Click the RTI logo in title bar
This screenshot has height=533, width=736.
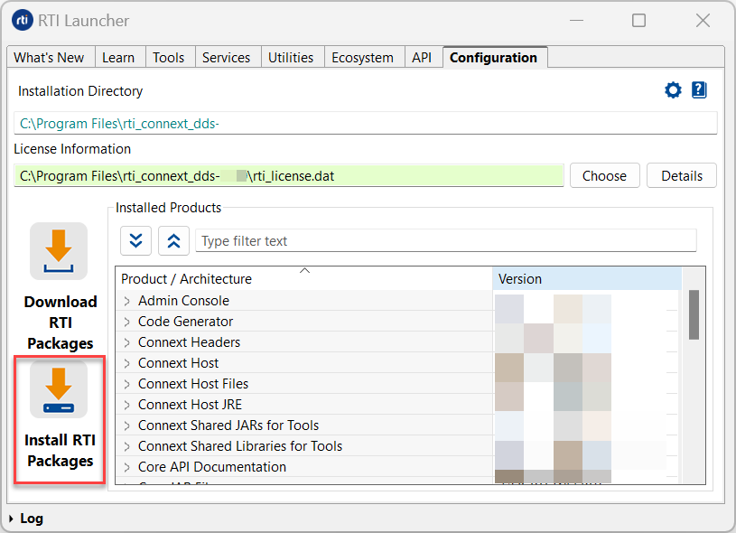click(23, 20)
